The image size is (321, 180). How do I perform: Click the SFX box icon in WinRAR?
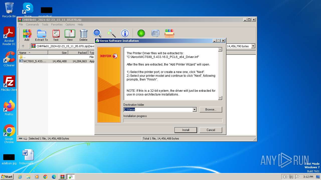click(x=169, y=33)
